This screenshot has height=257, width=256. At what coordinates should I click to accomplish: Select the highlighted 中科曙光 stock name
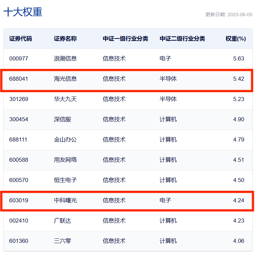pyautogui.click(x=65, y=200)
